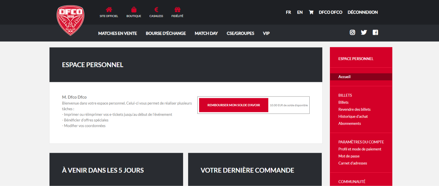The height and width of the screenshot is (186, 439).
Task: Click the DFCO club crest logo
Action: [70, 21]
